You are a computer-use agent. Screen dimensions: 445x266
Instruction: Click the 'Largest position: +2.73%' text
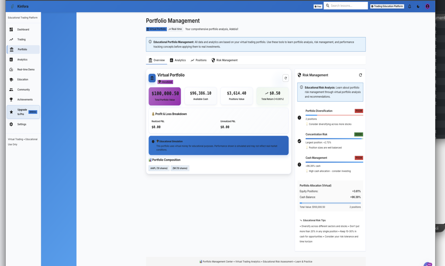(x=318, y=142)
